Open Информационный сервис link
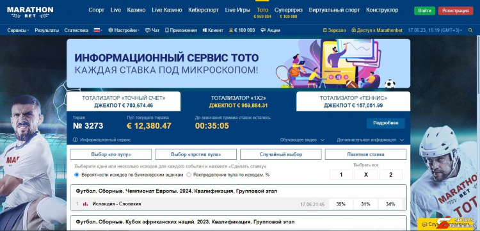The width and height of the screenshot is (480, 231). [x=106, y=140]
